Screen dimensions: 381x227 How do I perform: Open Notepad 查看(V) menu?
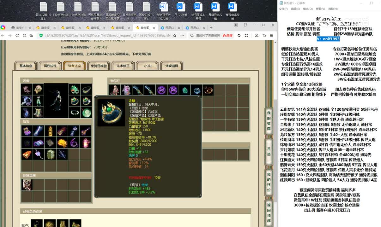320,9
